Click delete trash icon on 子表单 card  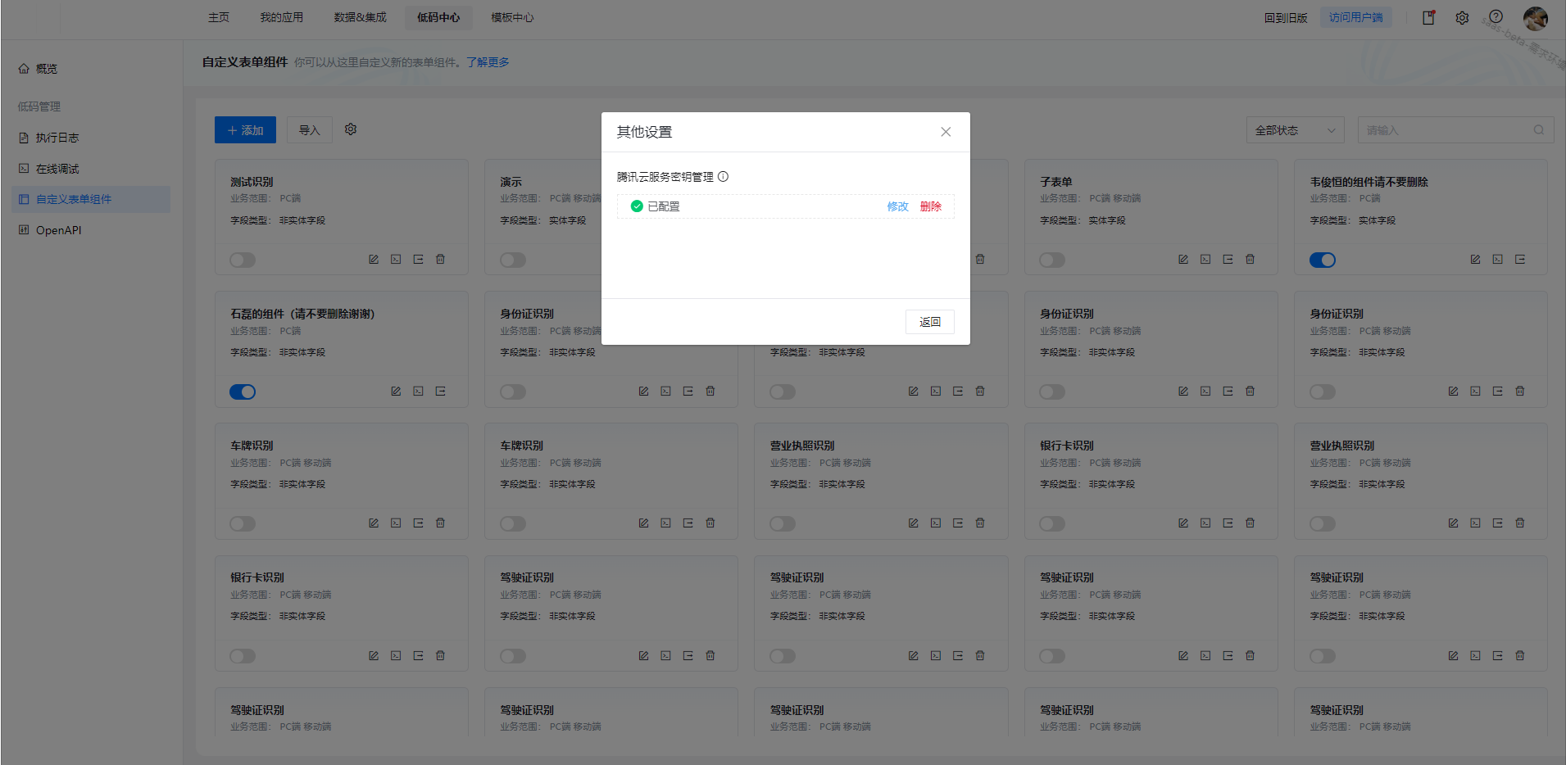[x=1250, y=260]
